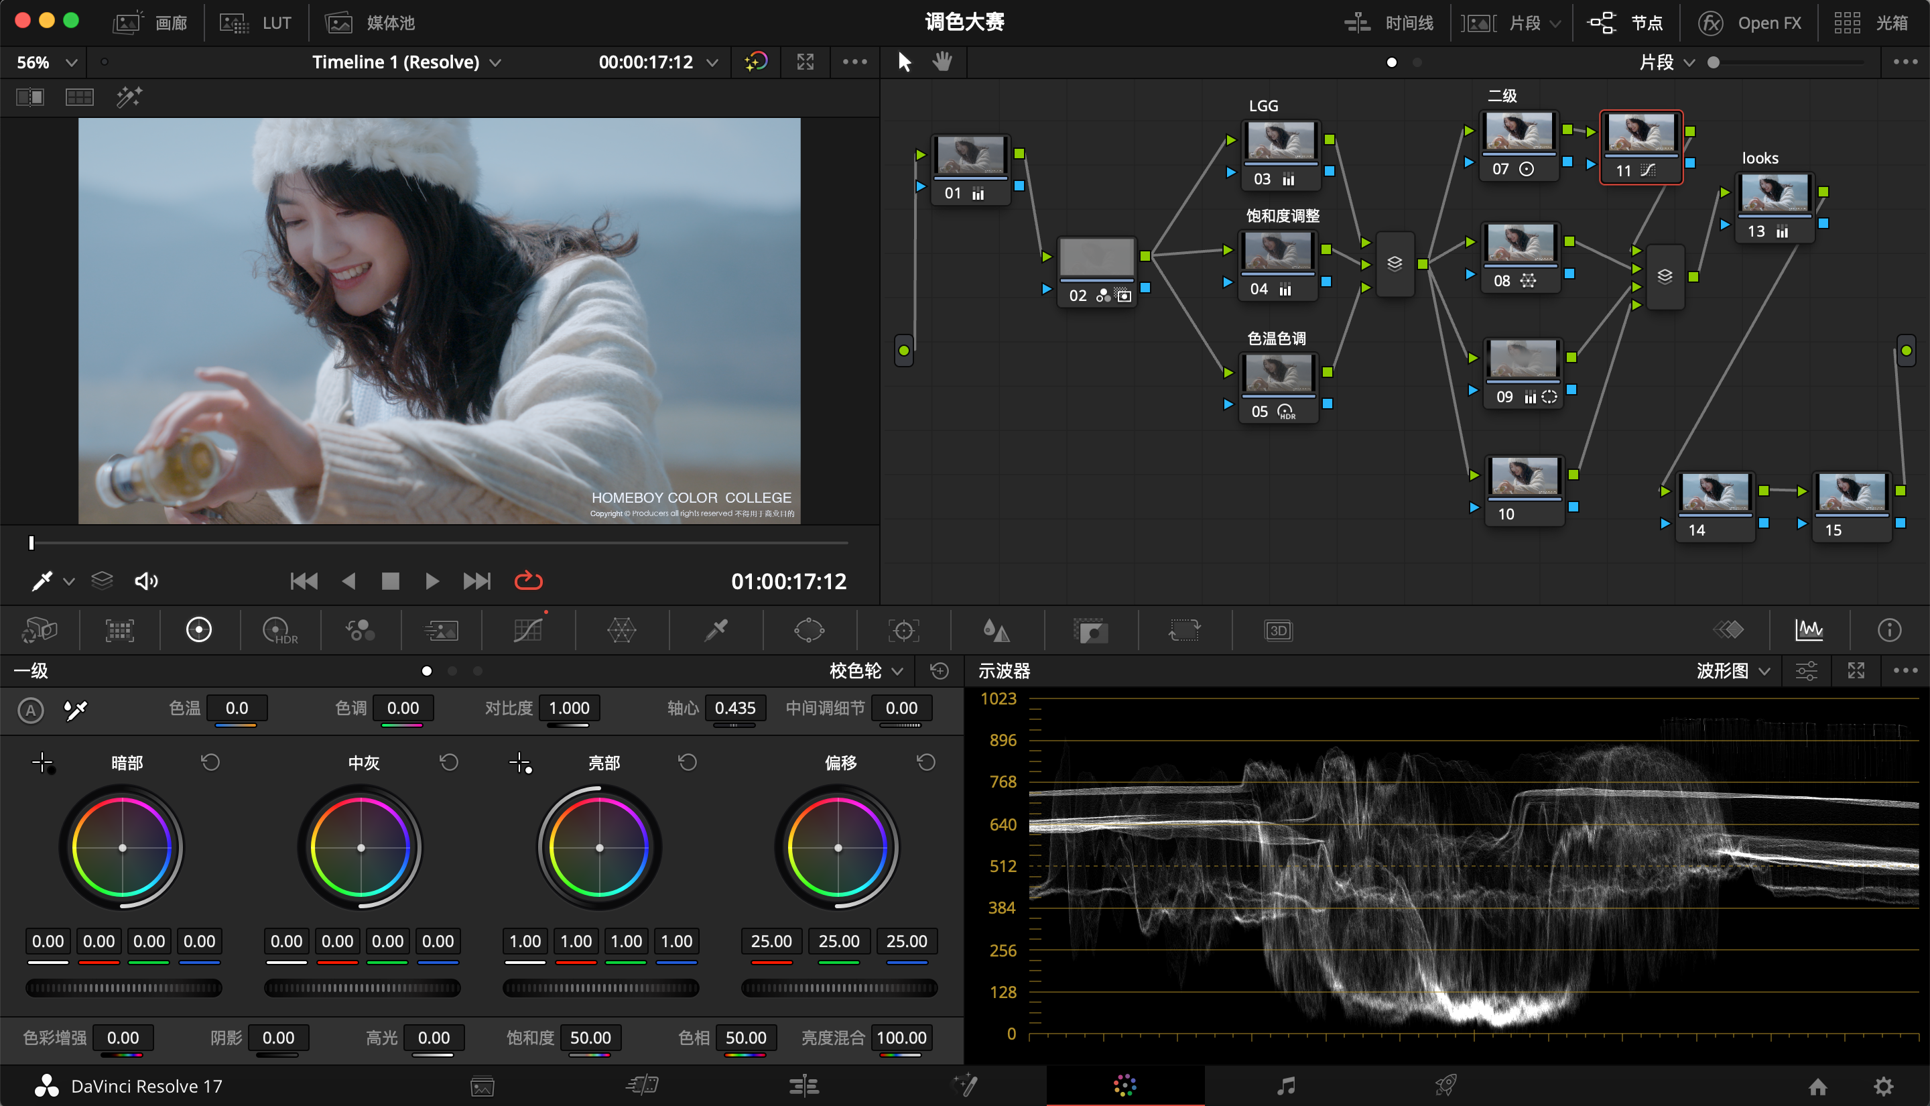Select node 08 thumbnail
This screenshot has height=1106, width=1930.
[1520, 244]
